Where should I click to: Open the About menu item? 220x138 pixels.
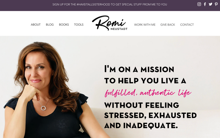pyautogui.click(x=36, y=25)
